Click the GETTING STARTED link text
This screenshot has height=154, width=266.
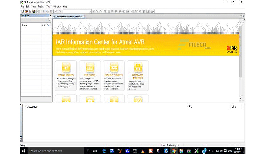click(66, 75)
